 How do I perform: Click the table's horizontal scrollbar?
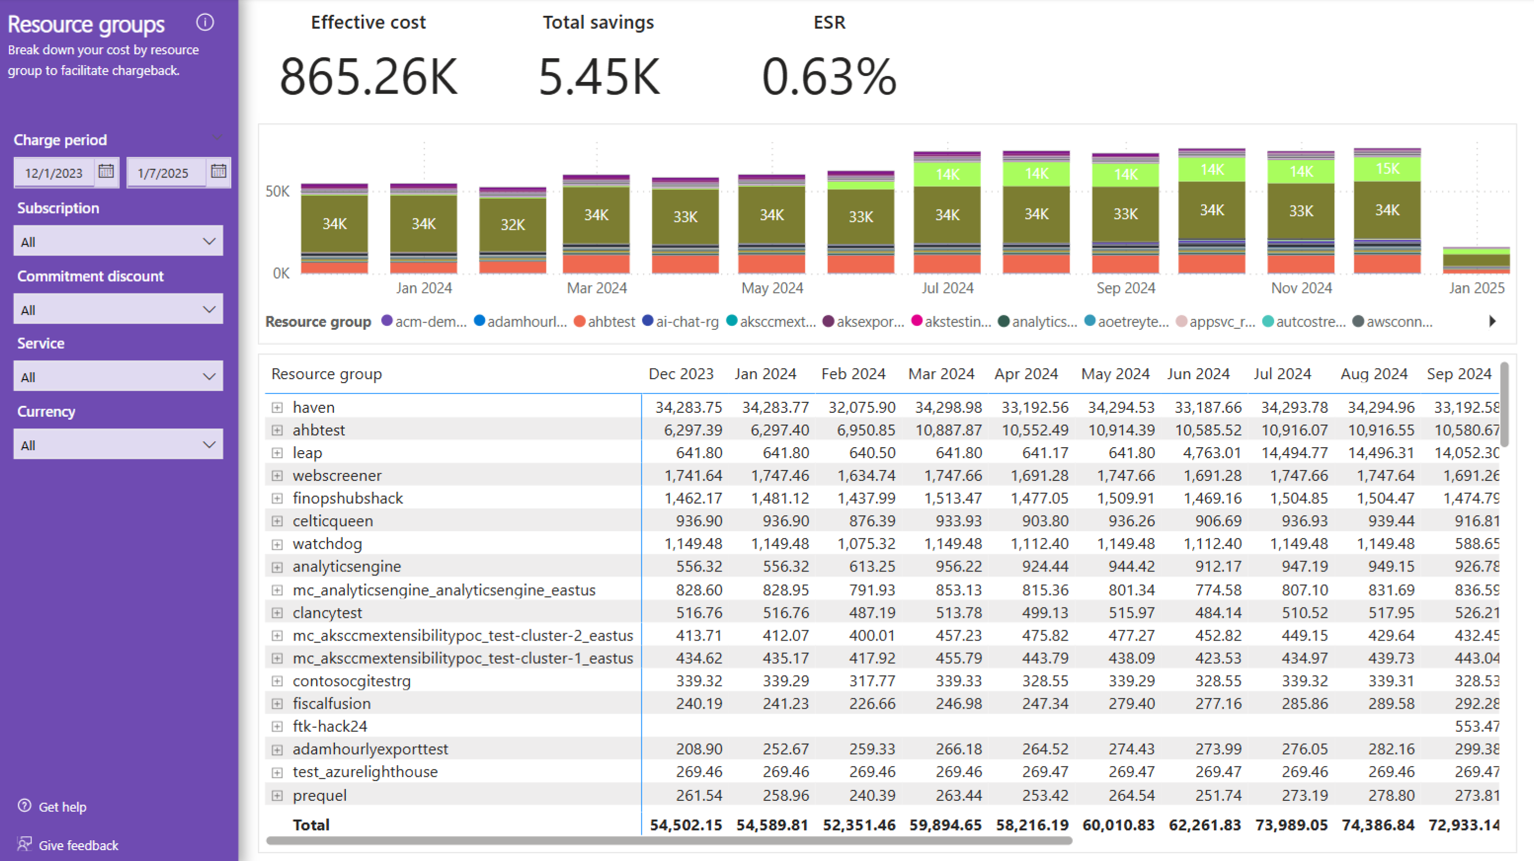click(x=668, y=841)
